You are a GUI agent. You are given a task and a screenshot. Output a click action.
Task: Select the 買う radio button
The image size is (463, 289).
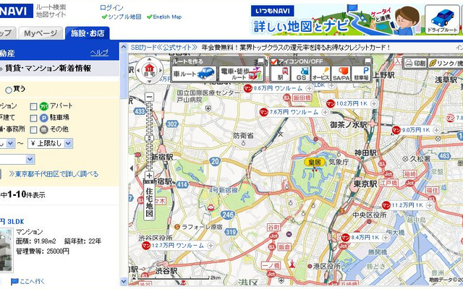tap(9, 90)
